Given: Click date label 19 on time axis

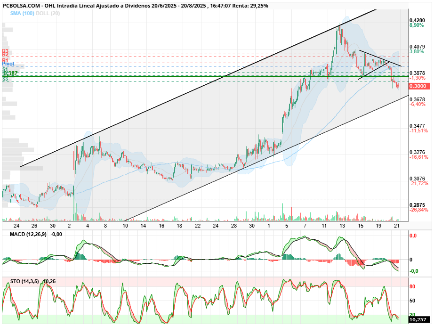Looking at the screenshot, I should pos(378,226).
